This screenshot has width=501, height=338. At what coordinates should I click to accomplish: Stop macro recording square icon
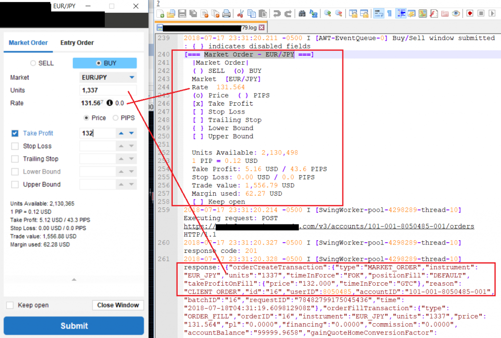point(481,13)
